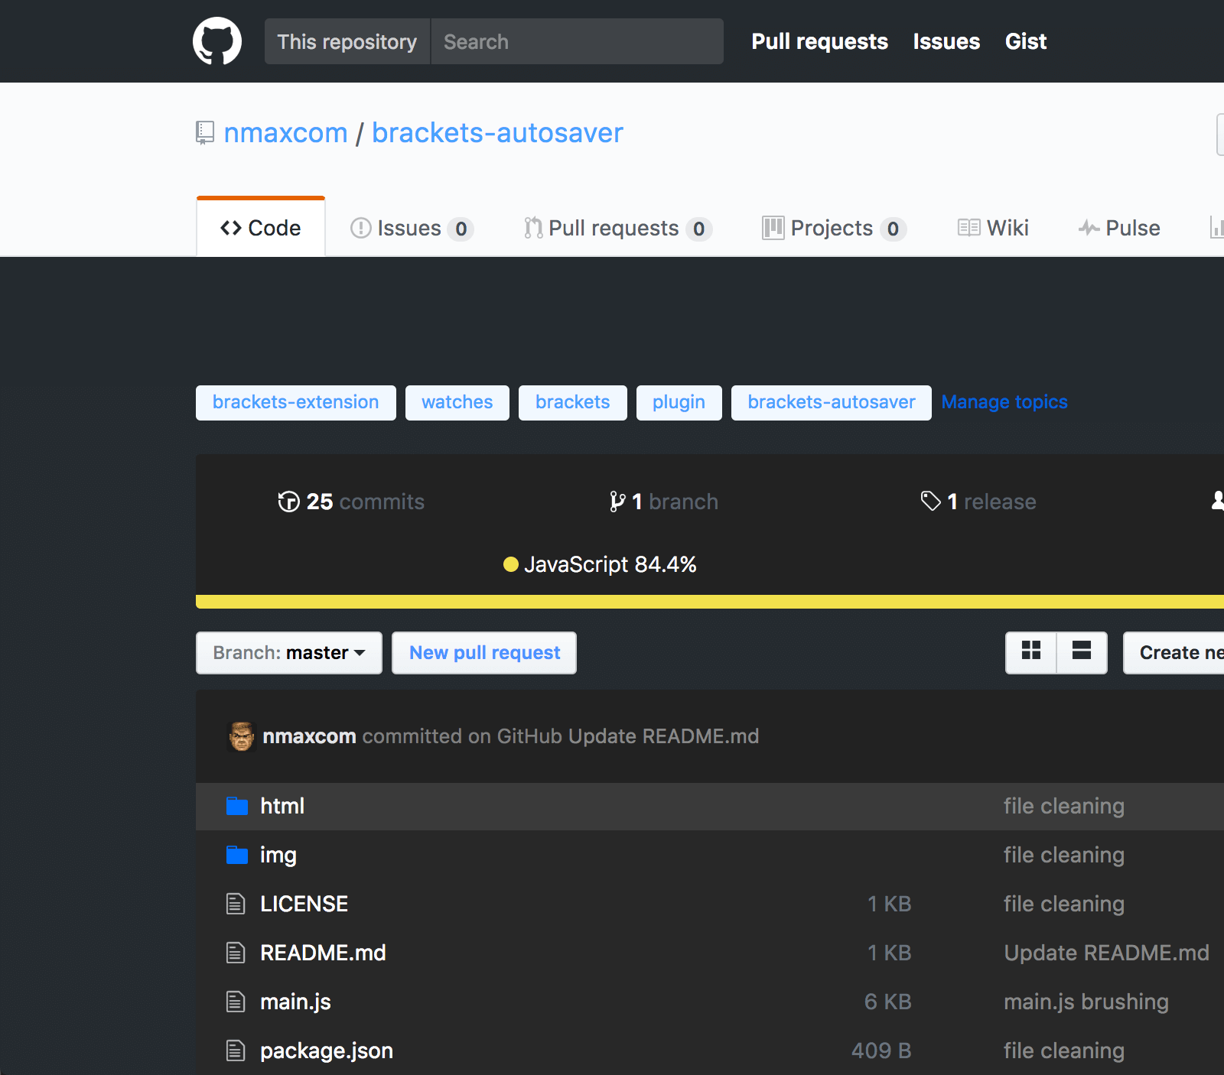The height and width of the screenshot is (1075, 1224).
Task: Open the Branch: master dropdown
Action: (289, 652)
